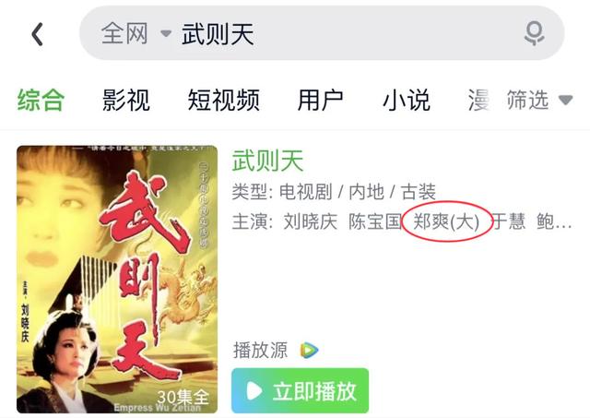Open the 武则天 poster thumbnail
The image size is (590, 418).
tap(117, 280)
